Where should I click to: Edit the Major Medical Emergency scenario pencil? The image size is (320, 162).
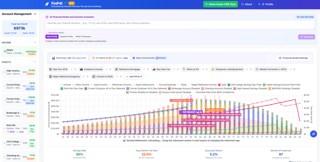(x=84, y=76)
